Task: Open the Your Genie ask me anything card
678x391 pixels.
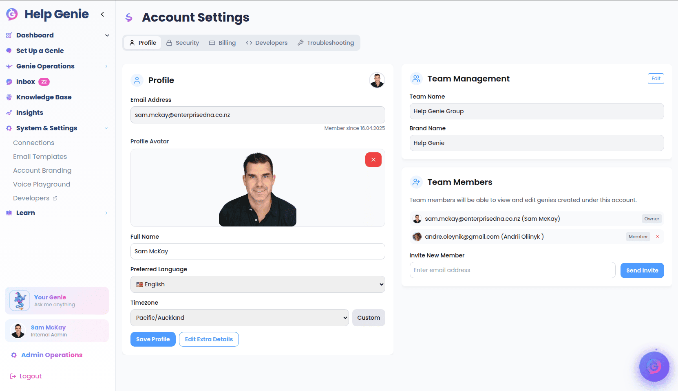Action: [x=57, y=301]
